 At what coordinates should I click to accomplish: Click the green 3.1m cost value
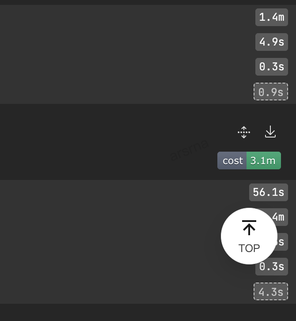pyautogui.click(x=263, y=160)
